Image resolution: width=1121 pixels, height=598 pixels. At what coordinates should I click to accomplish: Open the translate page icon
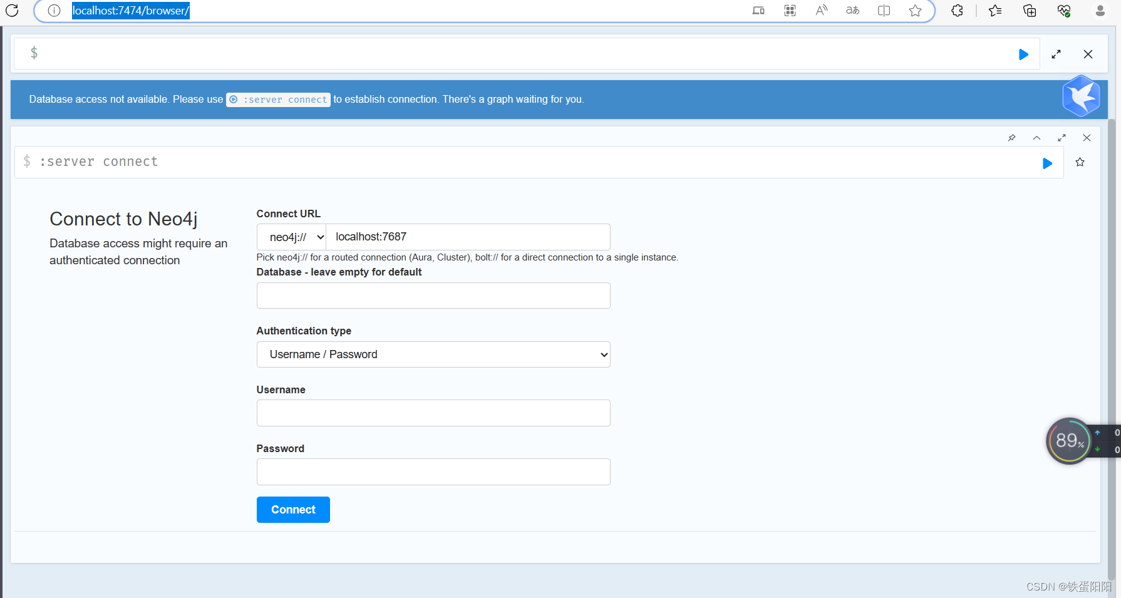tap(852, 11)
